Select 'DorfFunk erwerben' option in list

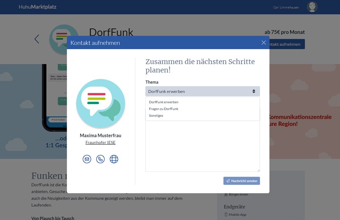163,102
